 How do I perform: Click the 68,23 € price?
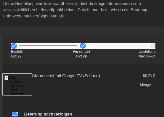point(149,76)
